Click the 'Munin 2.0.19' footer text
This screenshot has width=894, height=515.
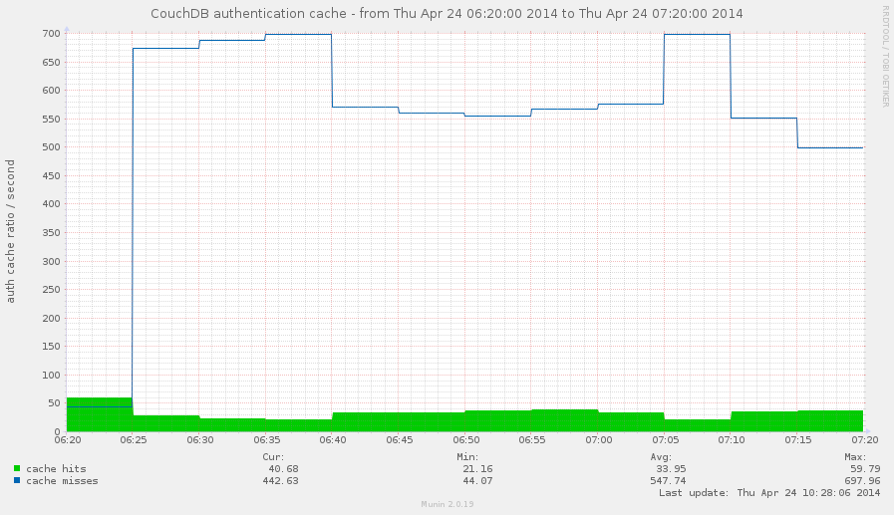point(447,504)
